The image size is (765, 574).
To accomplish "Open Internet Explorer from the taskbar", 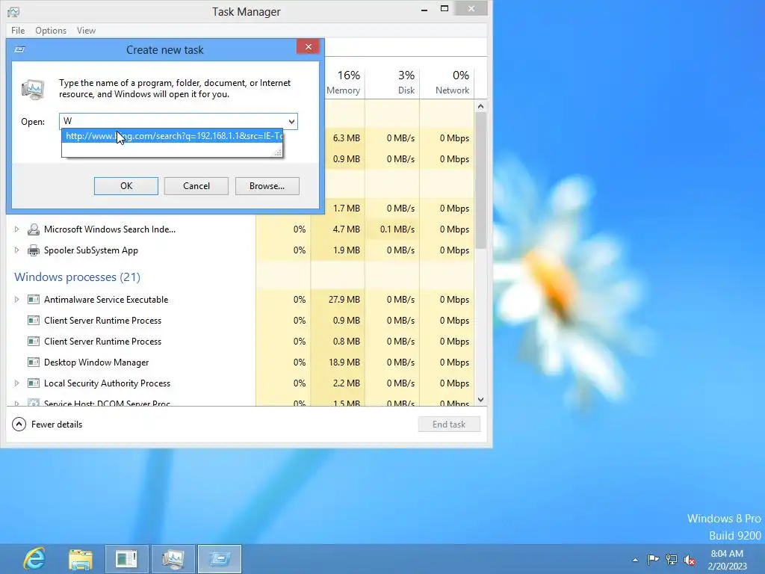I will [x=34, y=559].
